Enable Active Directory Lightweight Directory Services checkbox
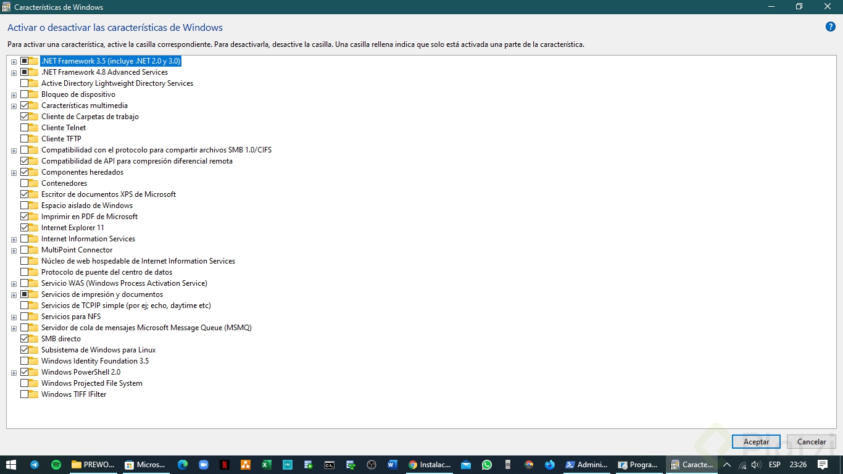 click(x=24, y=83)
